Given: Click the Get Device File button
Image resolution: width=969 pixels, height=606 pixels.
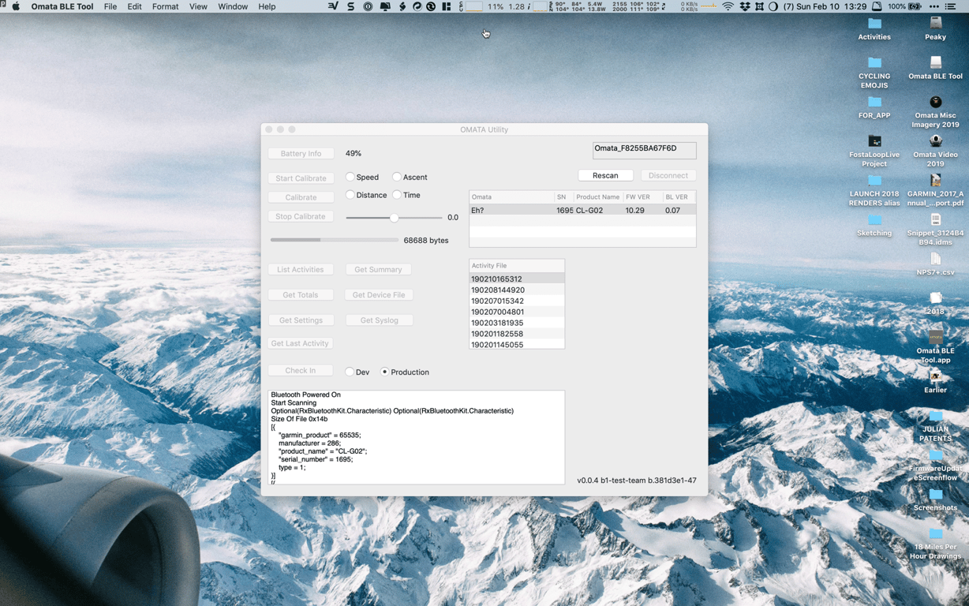Looking at the screenshot, I should pyautogui.click(x=379, y=294).
